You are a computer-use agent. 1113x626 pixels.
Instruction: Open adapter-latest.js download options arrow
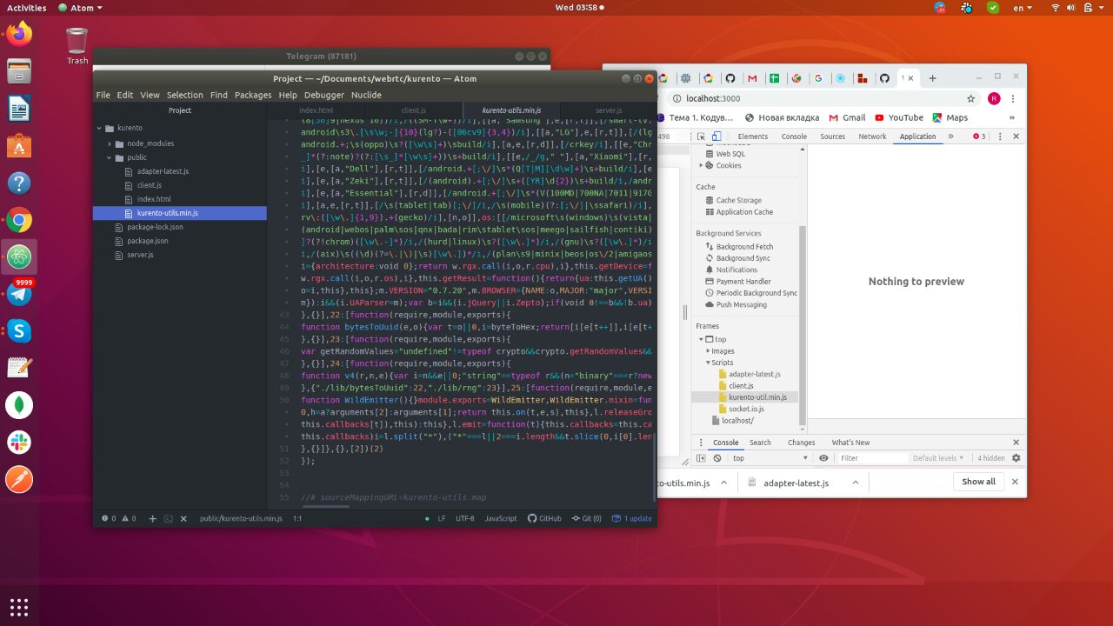855,483
